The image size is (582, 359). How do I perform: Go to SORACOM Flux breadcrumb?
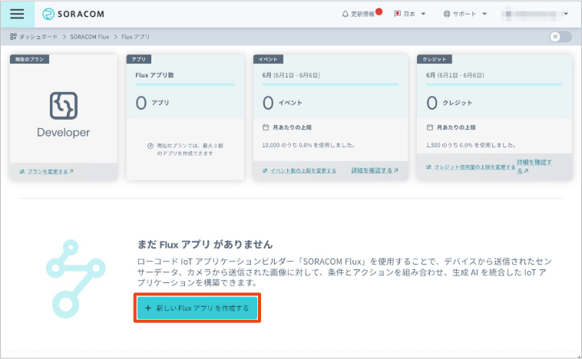point(90,37)
